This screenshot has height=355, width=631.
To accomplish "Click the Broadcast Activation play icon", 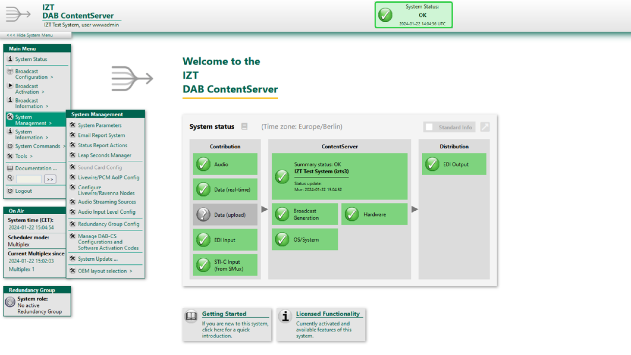I will click(10, 85).
